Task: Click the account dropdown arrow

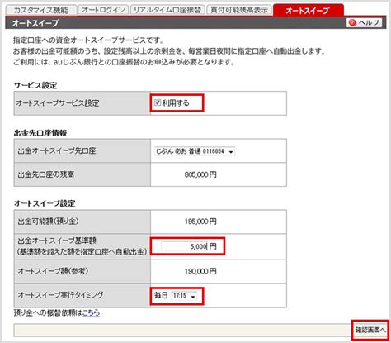Action: 231,151
